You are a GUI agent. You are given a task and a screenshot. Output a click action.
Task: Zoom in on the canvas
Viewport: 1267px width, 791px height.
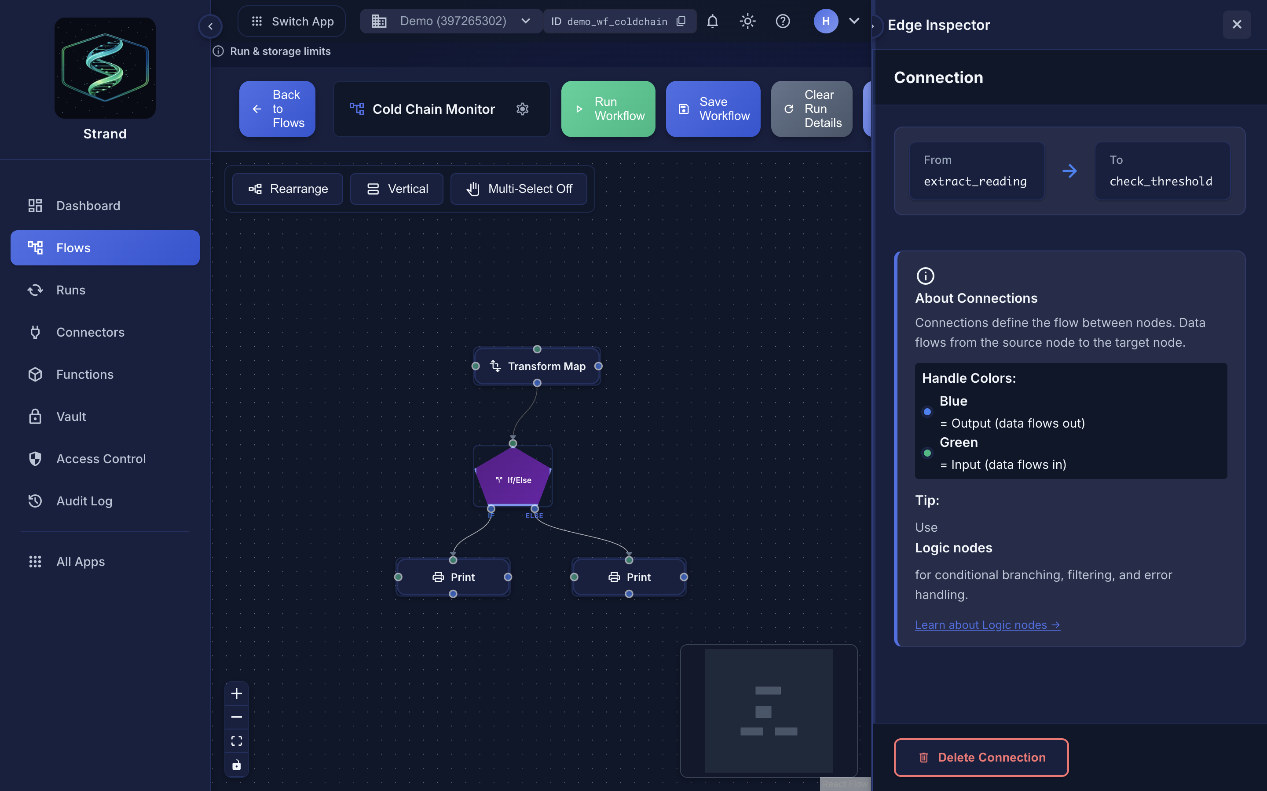(x=237, y=694)
